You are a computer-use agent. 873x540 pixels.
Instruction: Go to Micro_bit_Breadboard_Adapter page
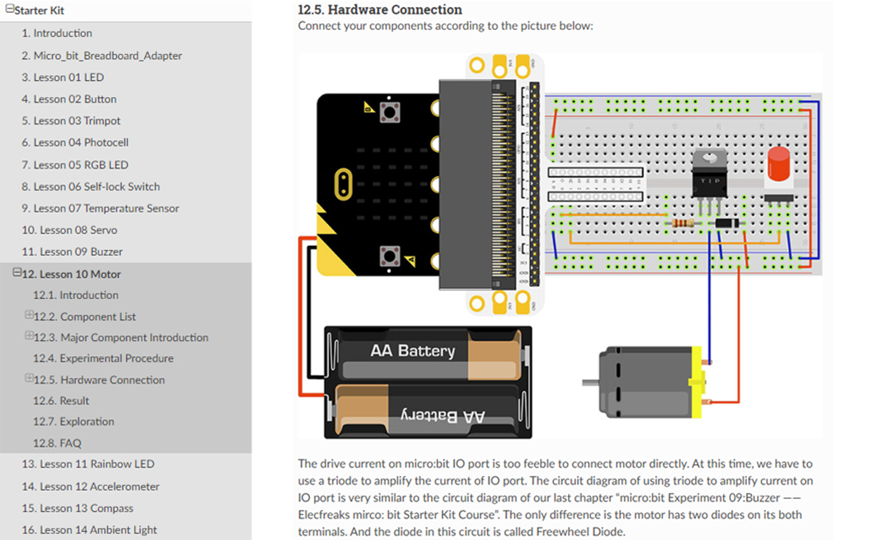102,55
